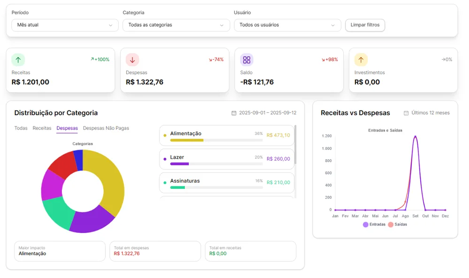
Task: Click the Out label on chart axis
Action: [425, 216]
